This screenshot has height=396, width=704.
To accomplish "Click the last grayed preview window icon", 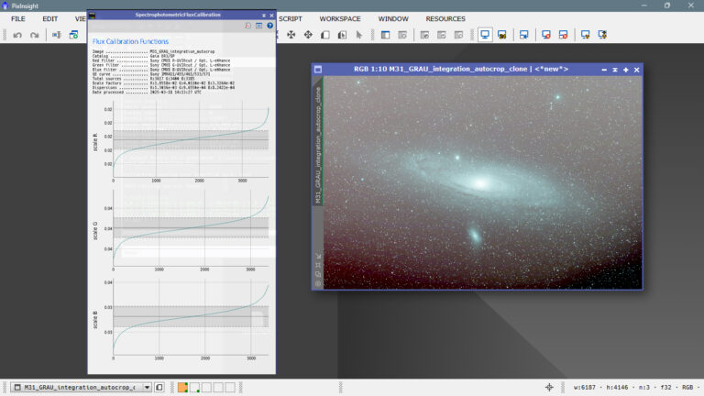I will 458,35.
